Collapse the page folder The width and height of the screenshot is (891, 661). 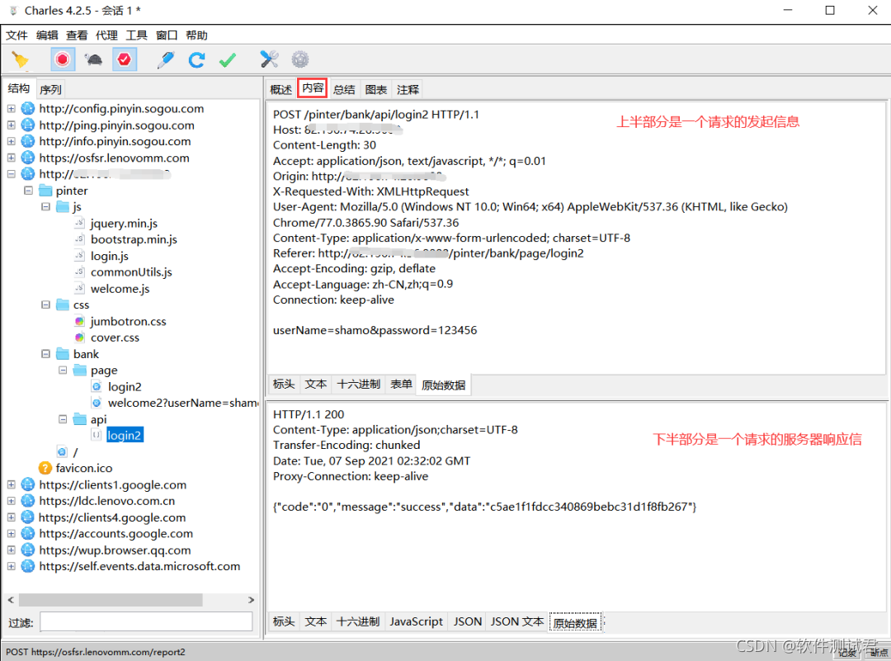click(x=63, y=370)
